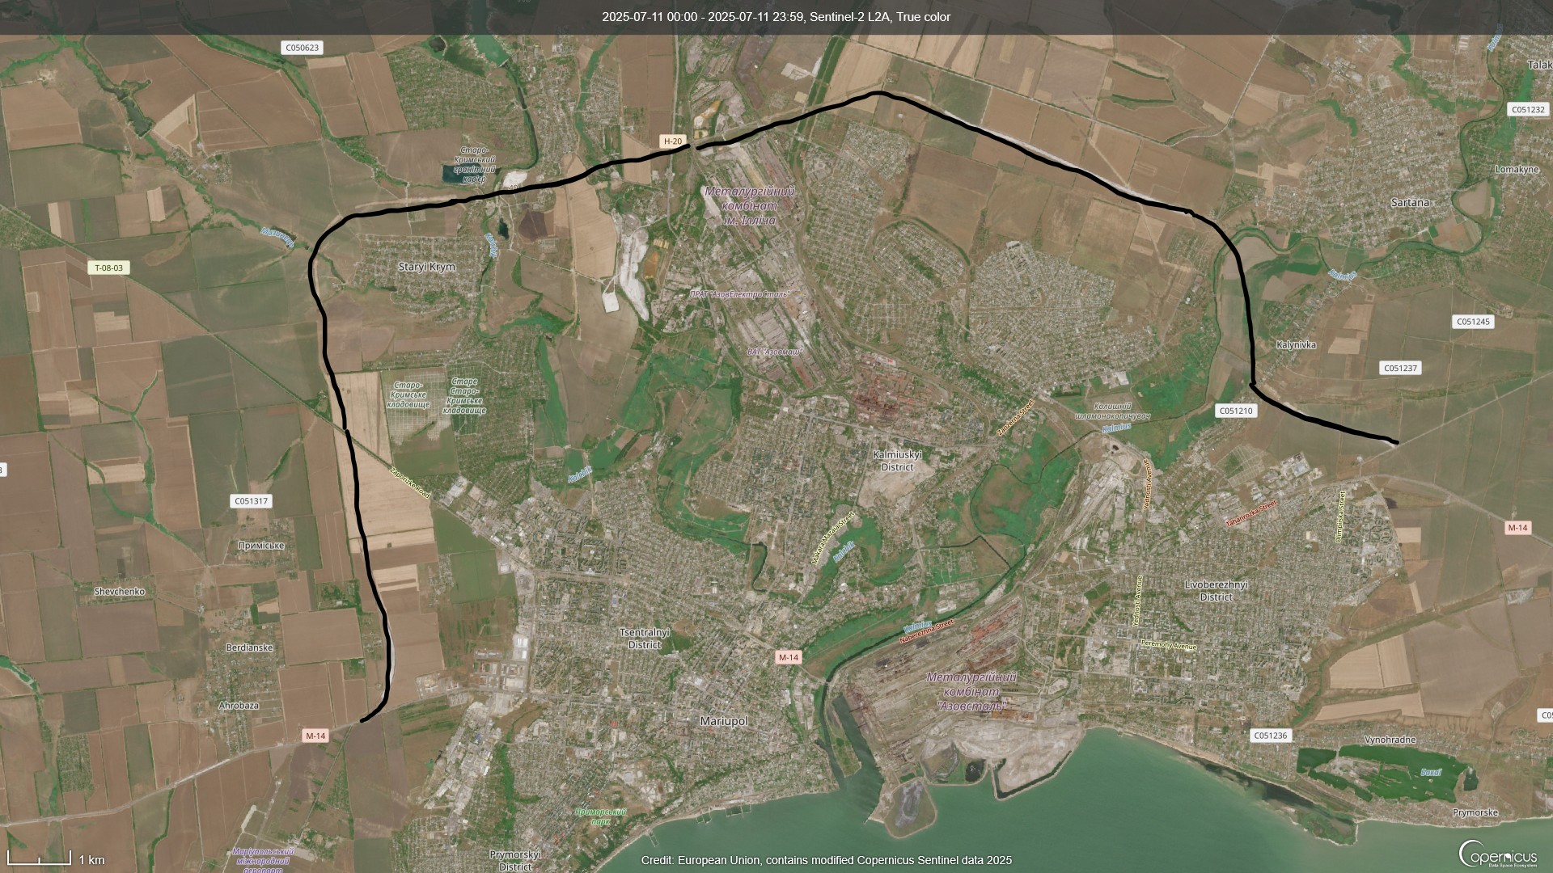Click the T-08-03 road shield label
The image size is (1553, 873).
(108, 268)
